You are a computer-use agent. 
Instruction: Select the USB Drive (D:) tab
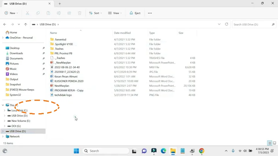tap(28, 3)
